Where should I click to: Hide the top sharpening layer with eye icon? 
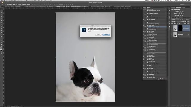tap(172, 28)
